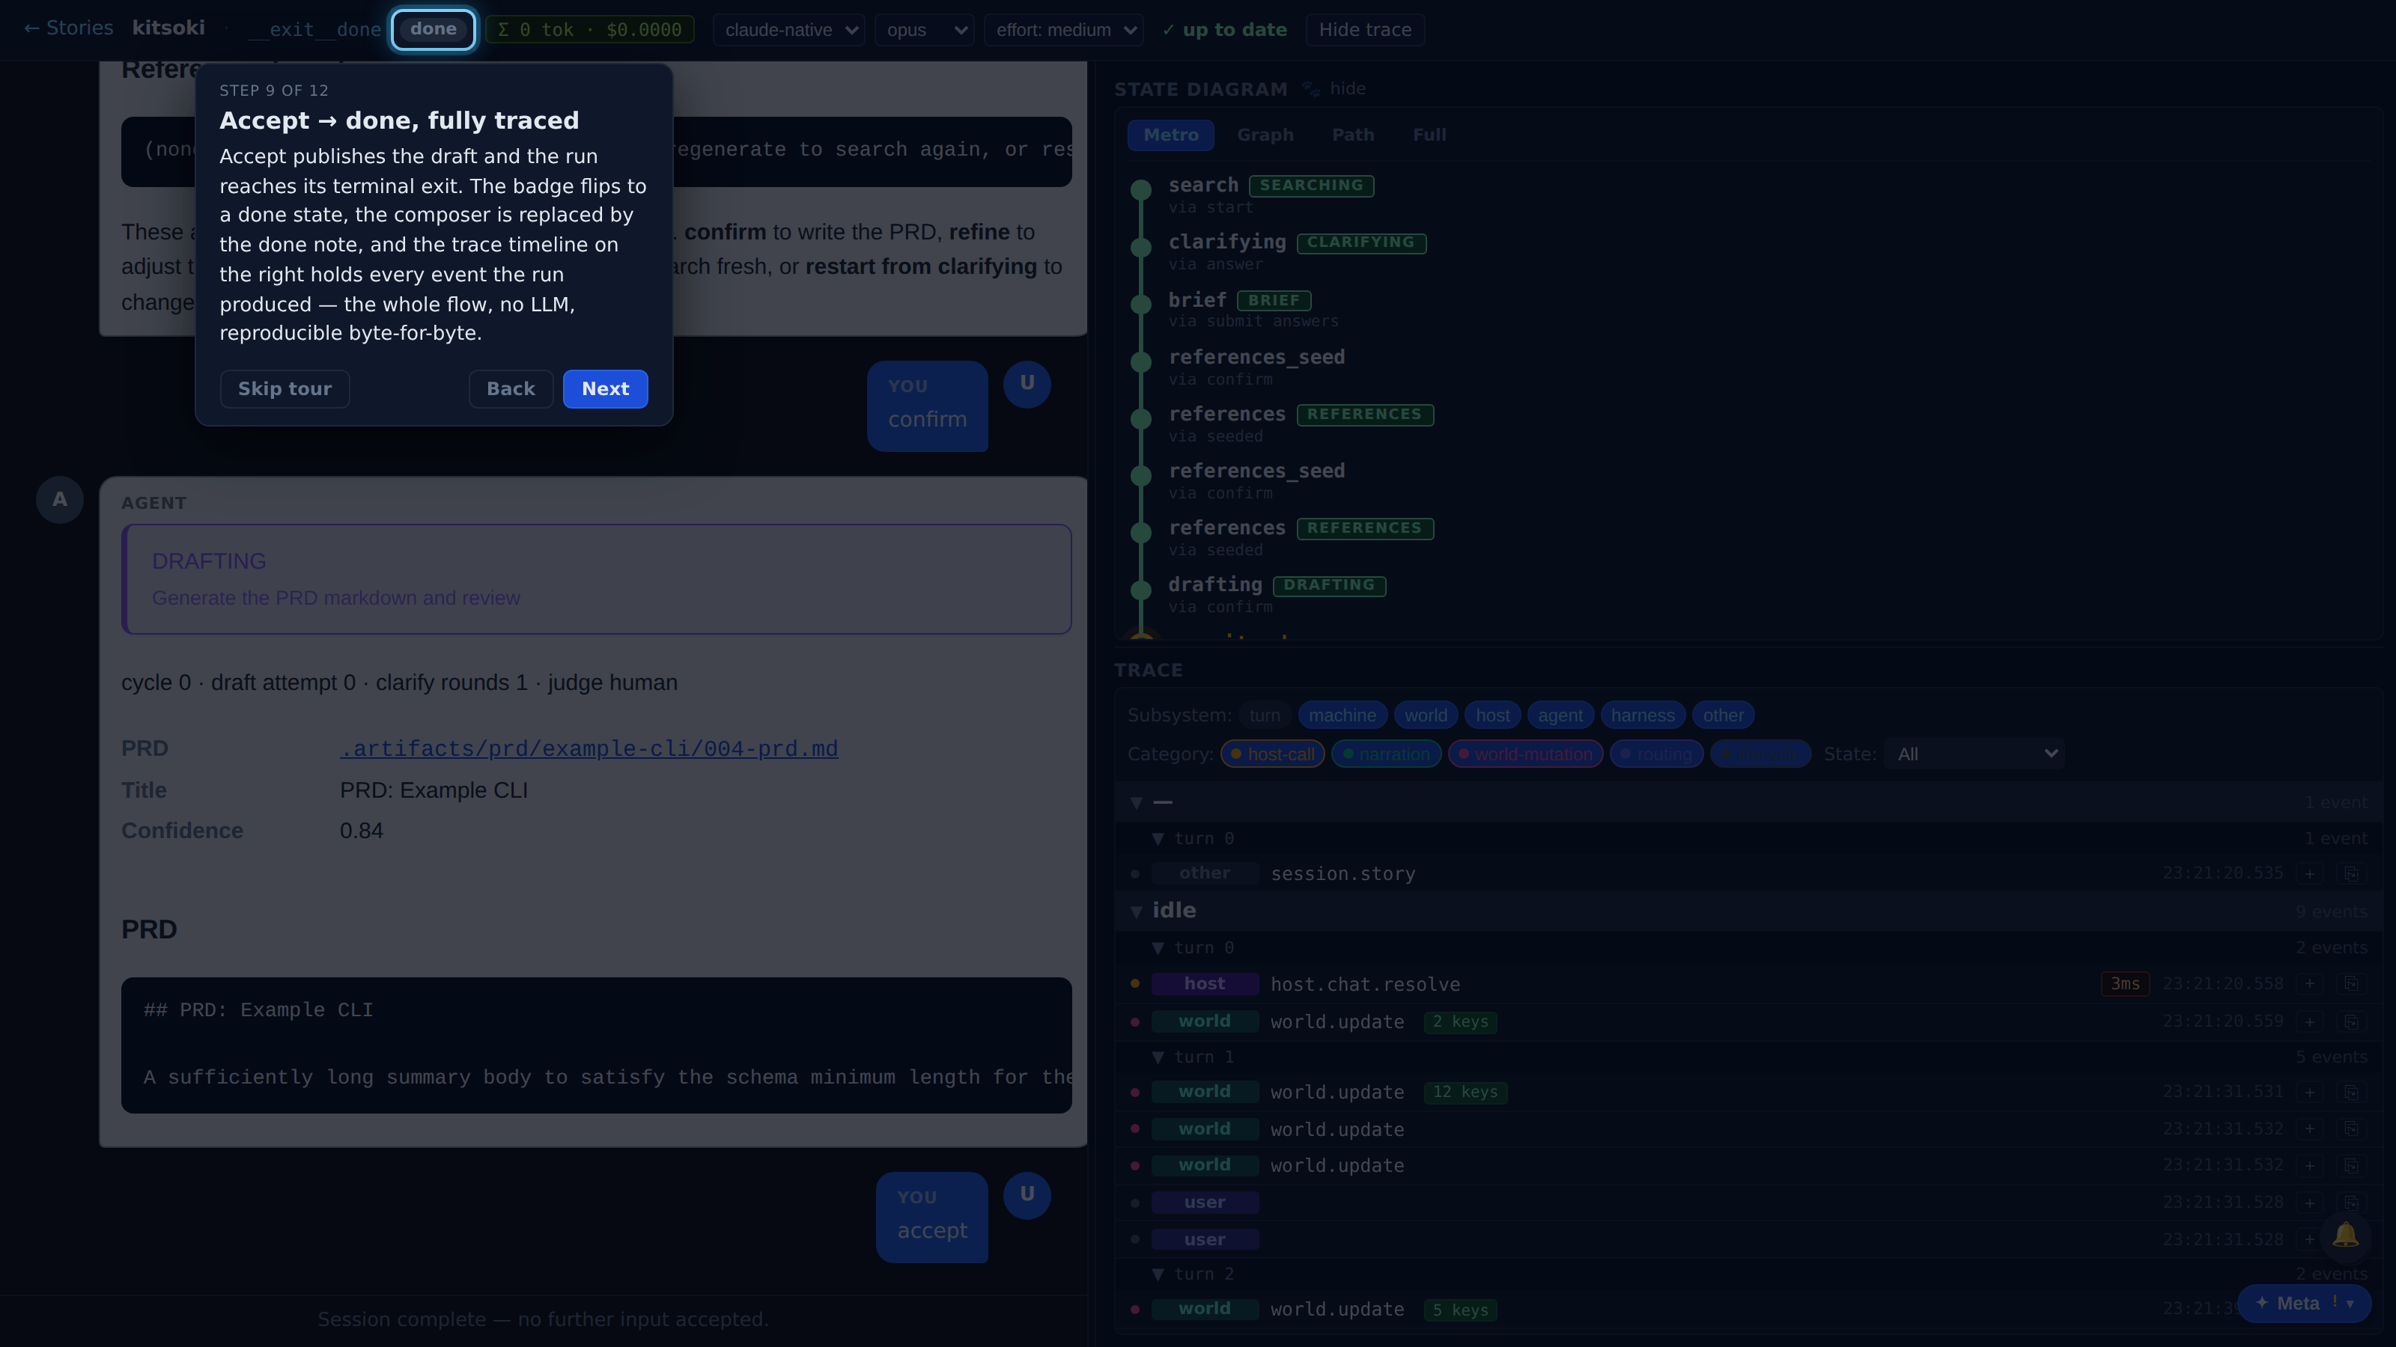This screenshot has width=2396, height=1347.
Task: Collapse the dash group with 1 event
Action: point(1137,802)
